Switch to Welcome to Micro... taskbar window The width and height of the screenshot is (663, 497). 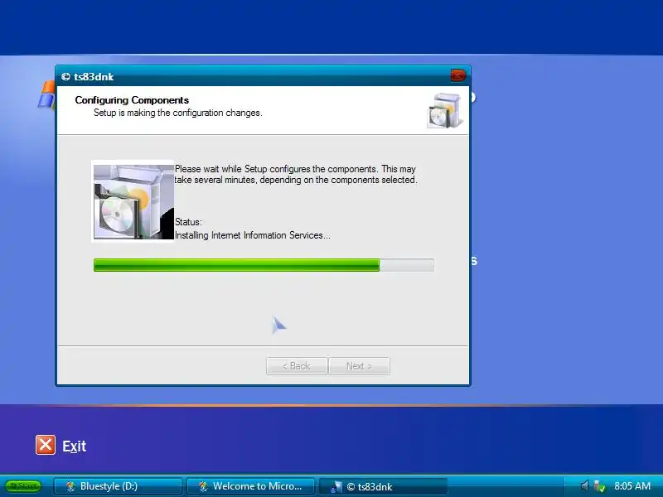(250, 486)
